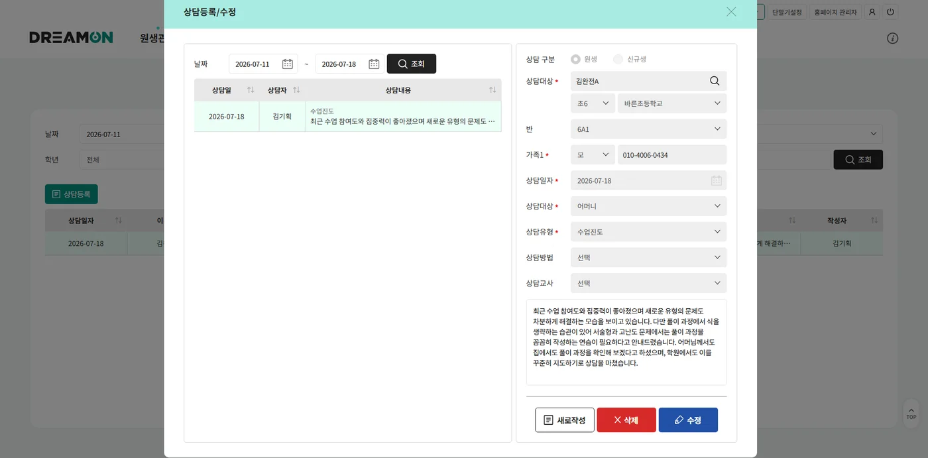Select background row date 2026-07-18

[86, 243]
